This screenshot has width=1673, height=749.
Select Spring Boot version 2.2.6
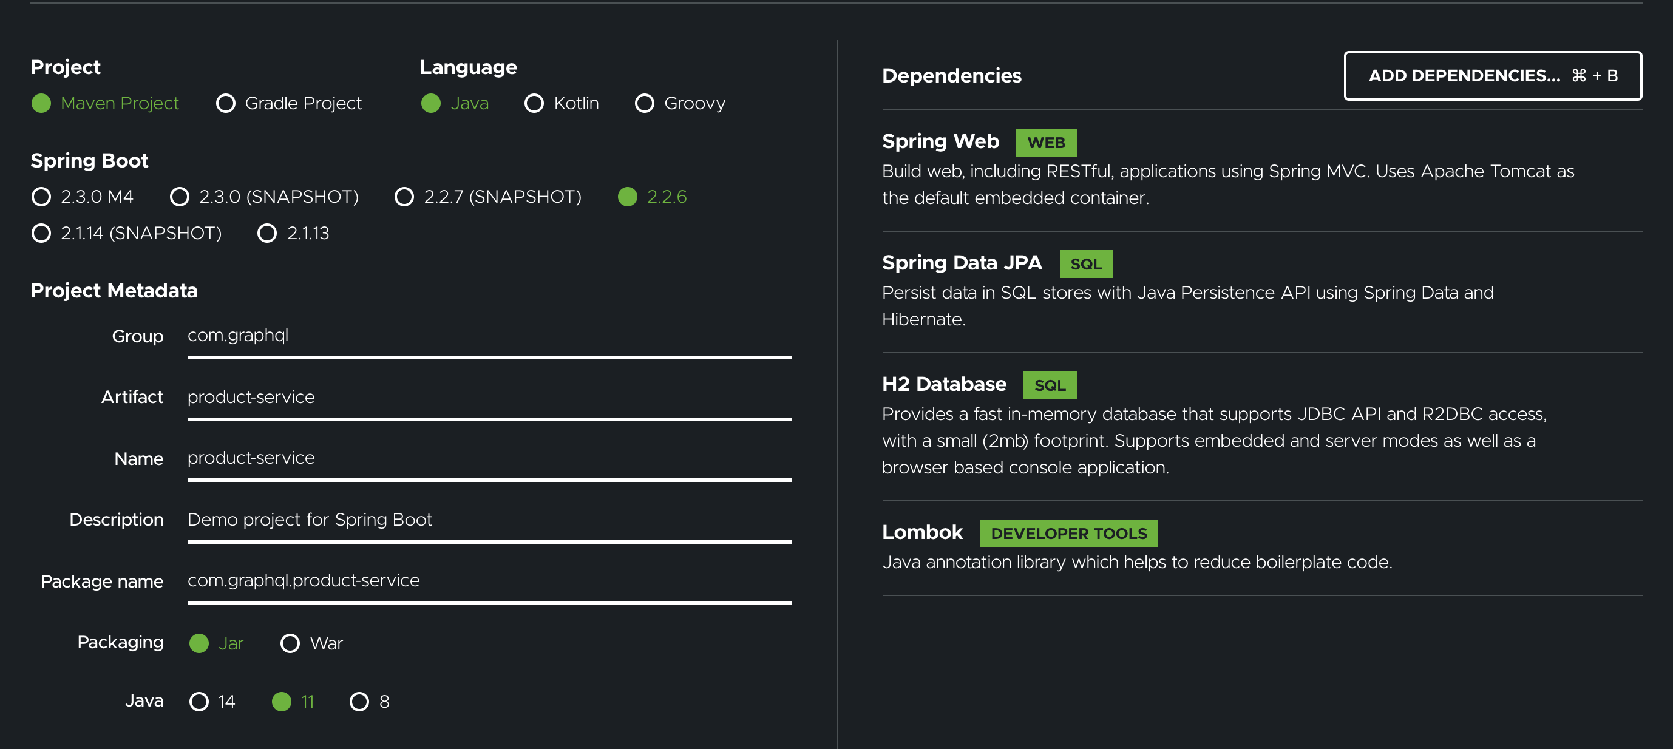pyautogui.click(x=652, y=197)
